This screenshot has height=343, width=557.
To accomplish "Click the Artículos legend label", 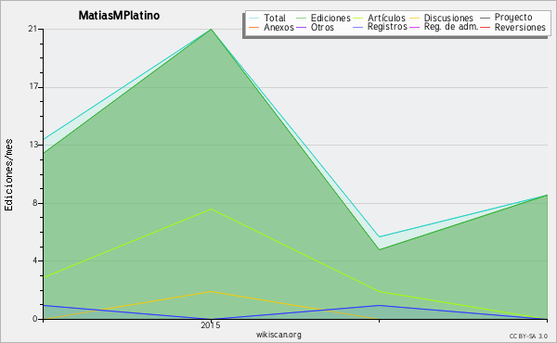I will [386, 18].
